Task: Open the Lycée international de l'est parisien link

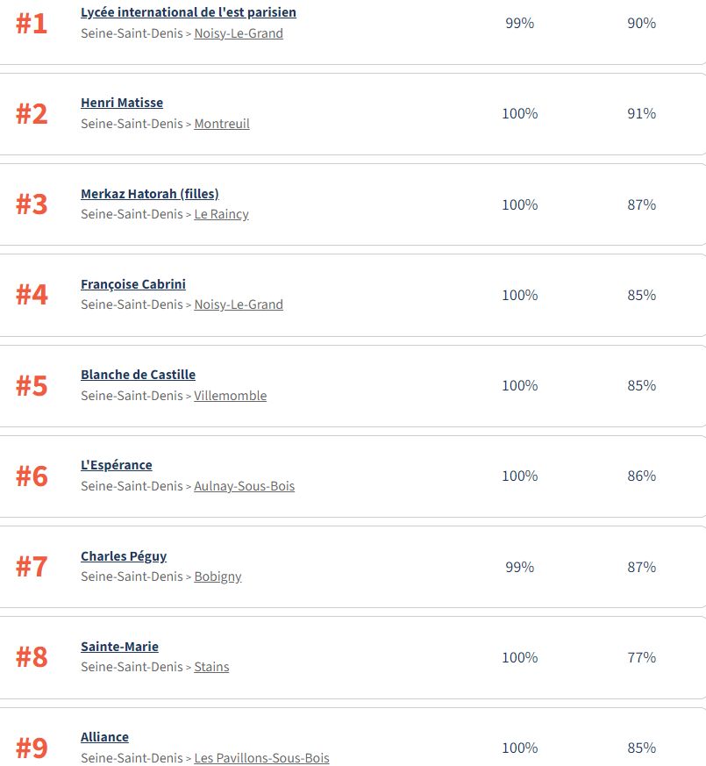Action: pos(188,12)
